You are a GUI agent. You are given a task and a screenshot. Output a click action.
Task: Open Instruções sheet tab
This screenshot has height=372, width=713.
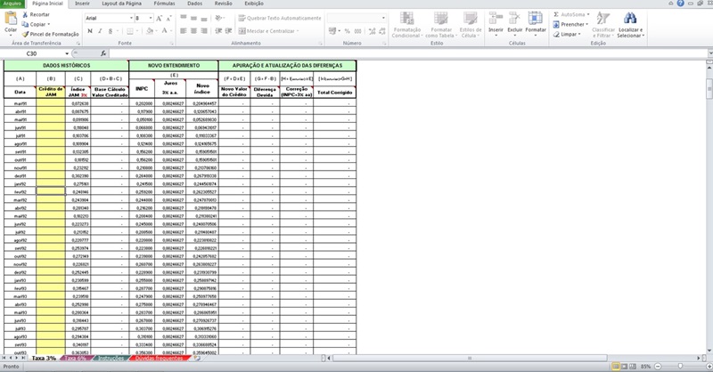pyautogui.click(x=111, y=359)
